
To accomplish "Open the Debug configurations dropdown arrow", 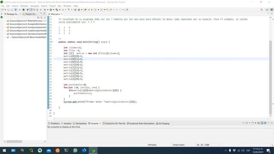I will (48, 10).
